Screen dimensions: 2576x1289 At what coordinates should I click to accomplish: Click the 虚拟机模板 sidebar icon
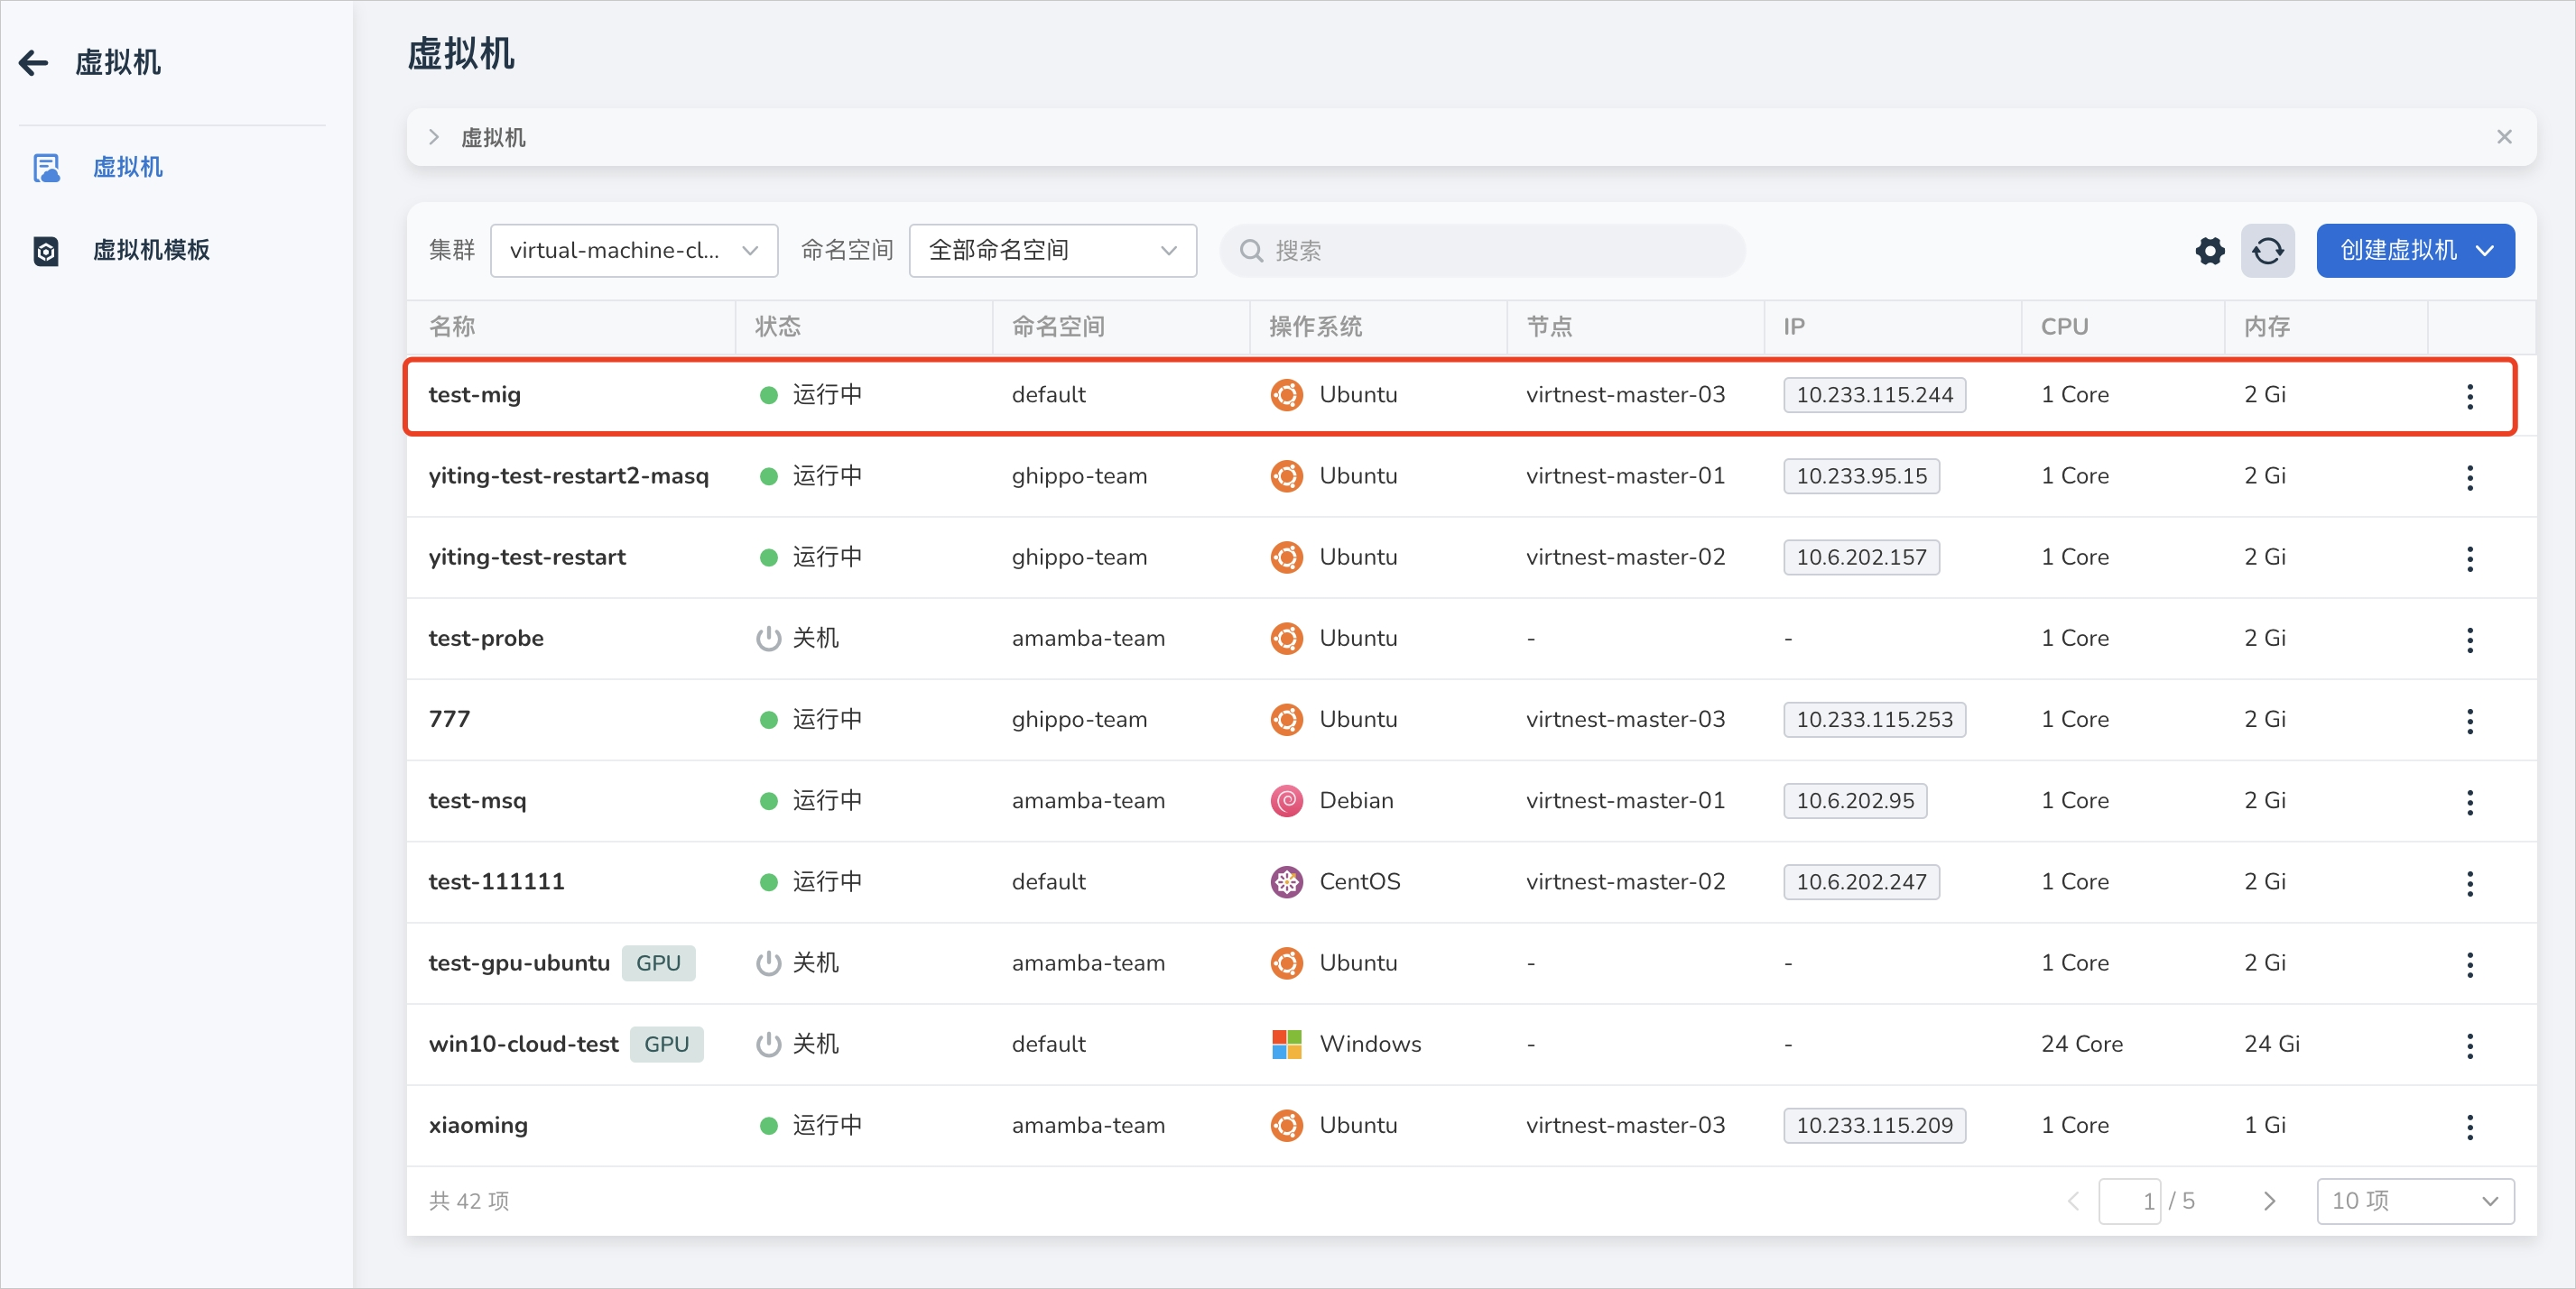tap(46, 251)
